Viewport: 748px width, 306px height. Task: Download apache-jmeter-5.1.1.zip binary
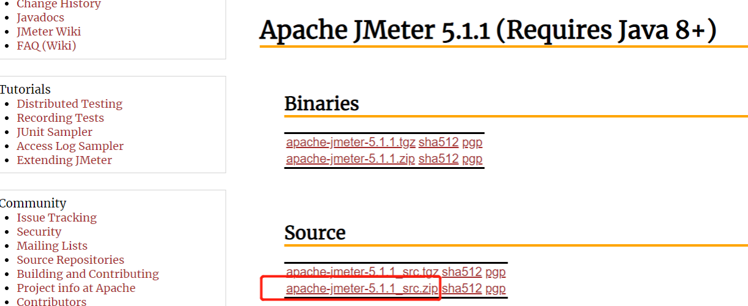point(351,159)
